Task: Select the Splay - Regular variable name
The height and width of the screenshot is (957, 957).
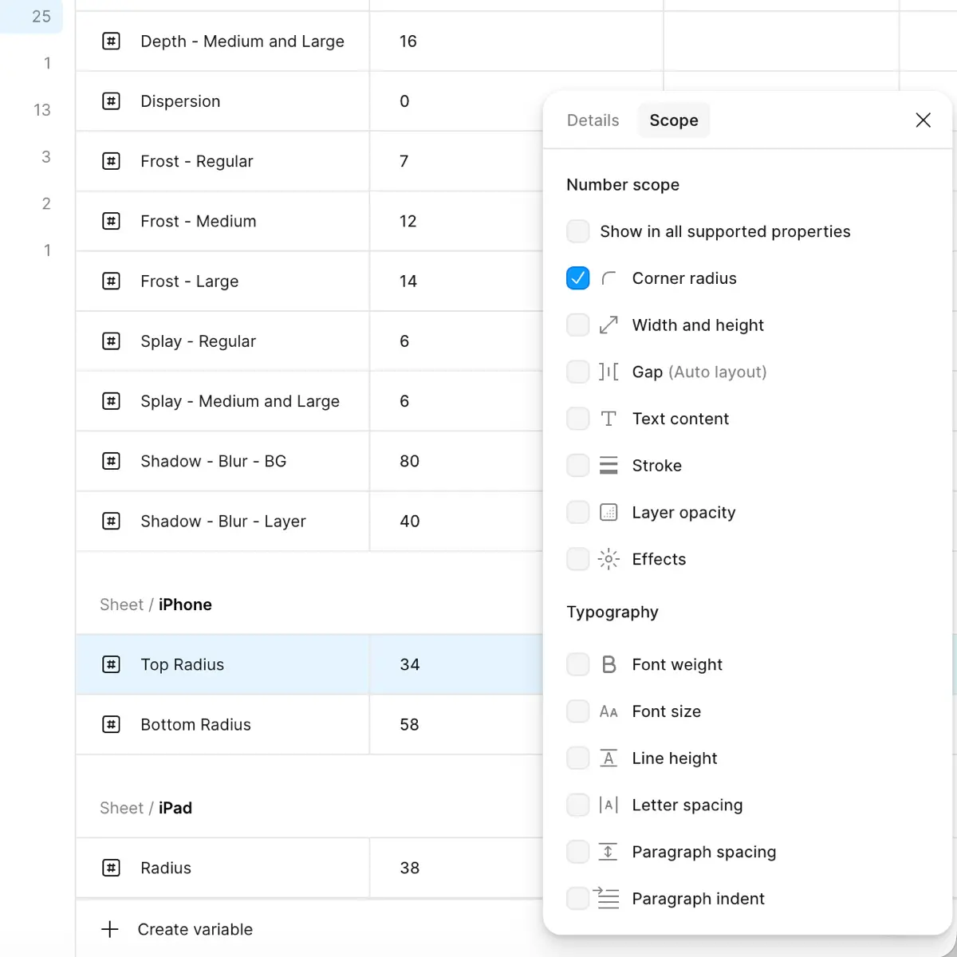Action: [198, 341]
